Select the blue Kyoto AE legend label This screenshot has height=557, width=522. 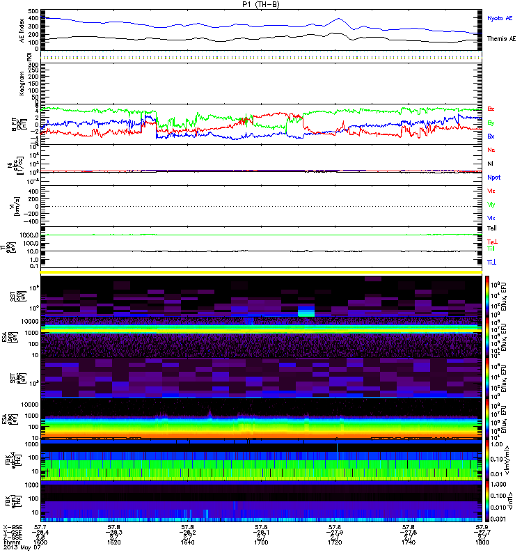(x=500, y=18)
